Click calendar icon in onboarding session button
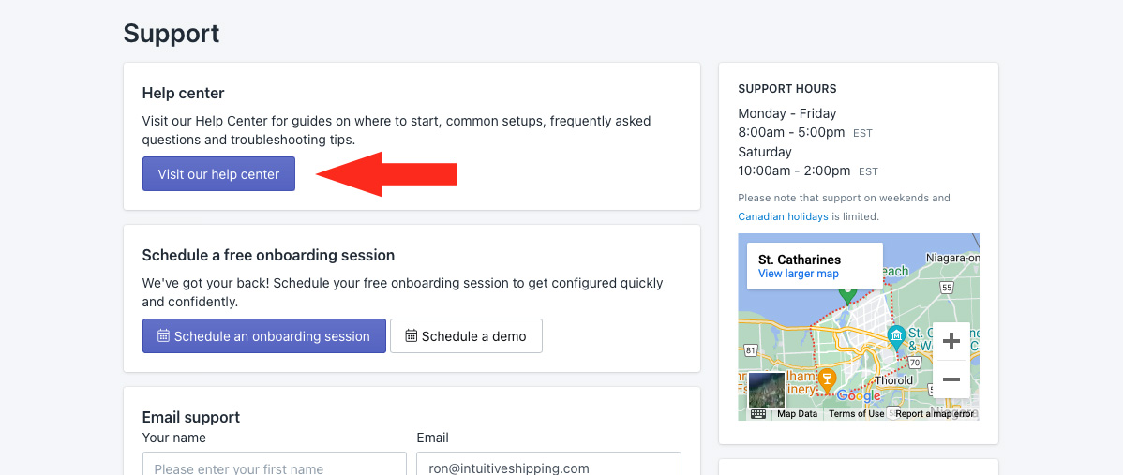 tap(163, 335)
